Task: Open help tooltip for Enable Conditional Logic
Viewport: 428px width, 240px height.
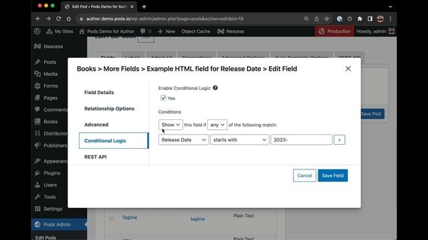Action: [x=215, y=88]
